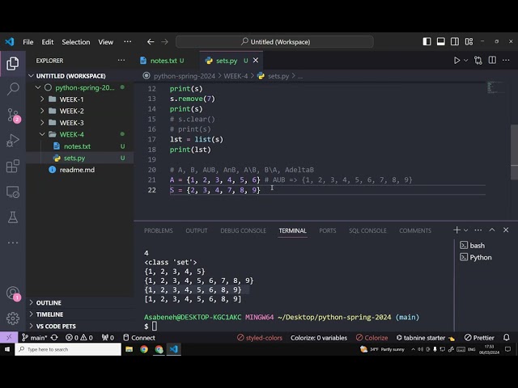Switch to the DEBUG CONSOLE tab
Viewport: 518px width, 388px height.
point(243,230)
